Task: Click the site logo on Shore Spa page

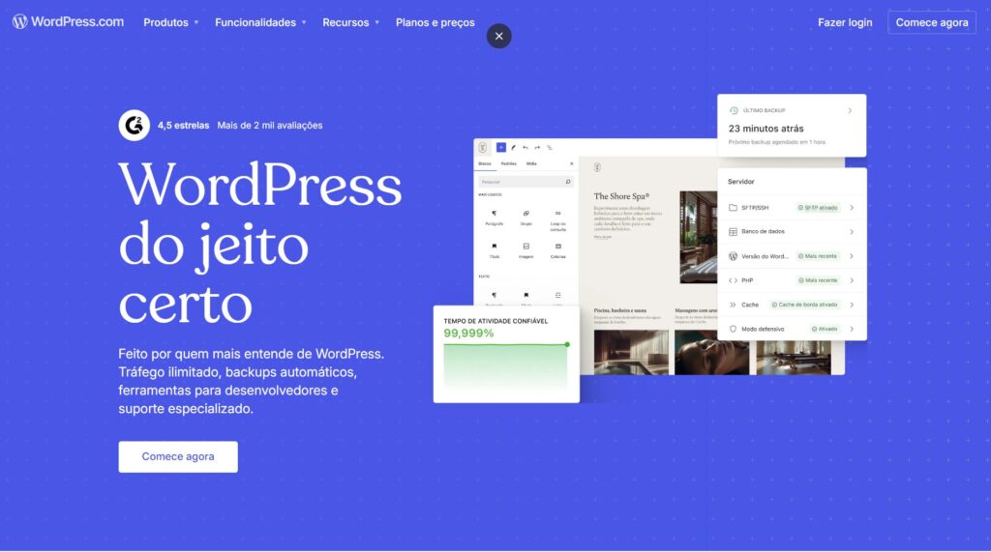Action: [597, 167]
